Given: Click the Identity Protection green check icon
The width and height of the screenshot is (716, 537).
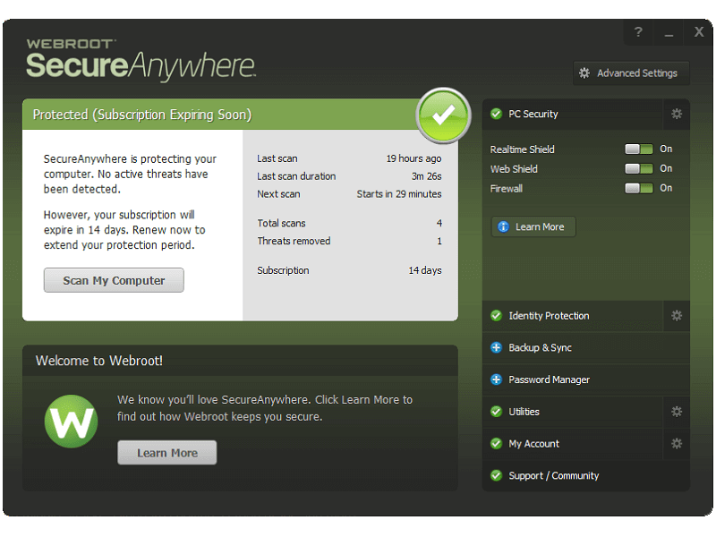Looking at the screenshot, I should pyautogui.click(x=496, y=316).
